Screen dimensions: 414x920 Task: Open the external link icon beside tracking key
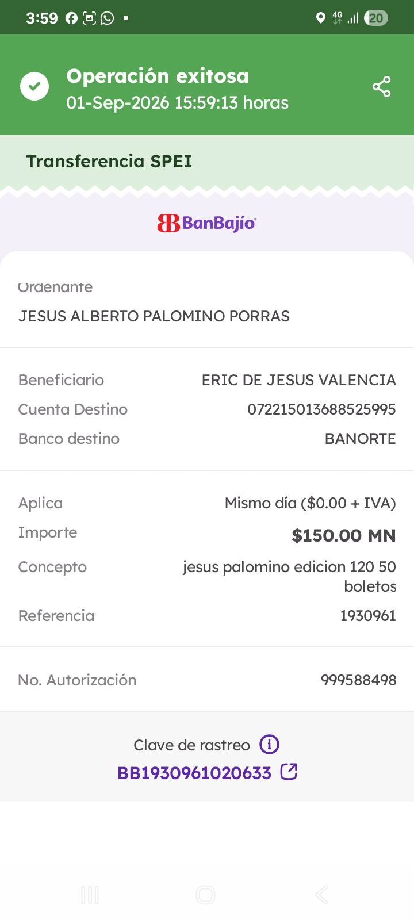(x=289, y=771)
